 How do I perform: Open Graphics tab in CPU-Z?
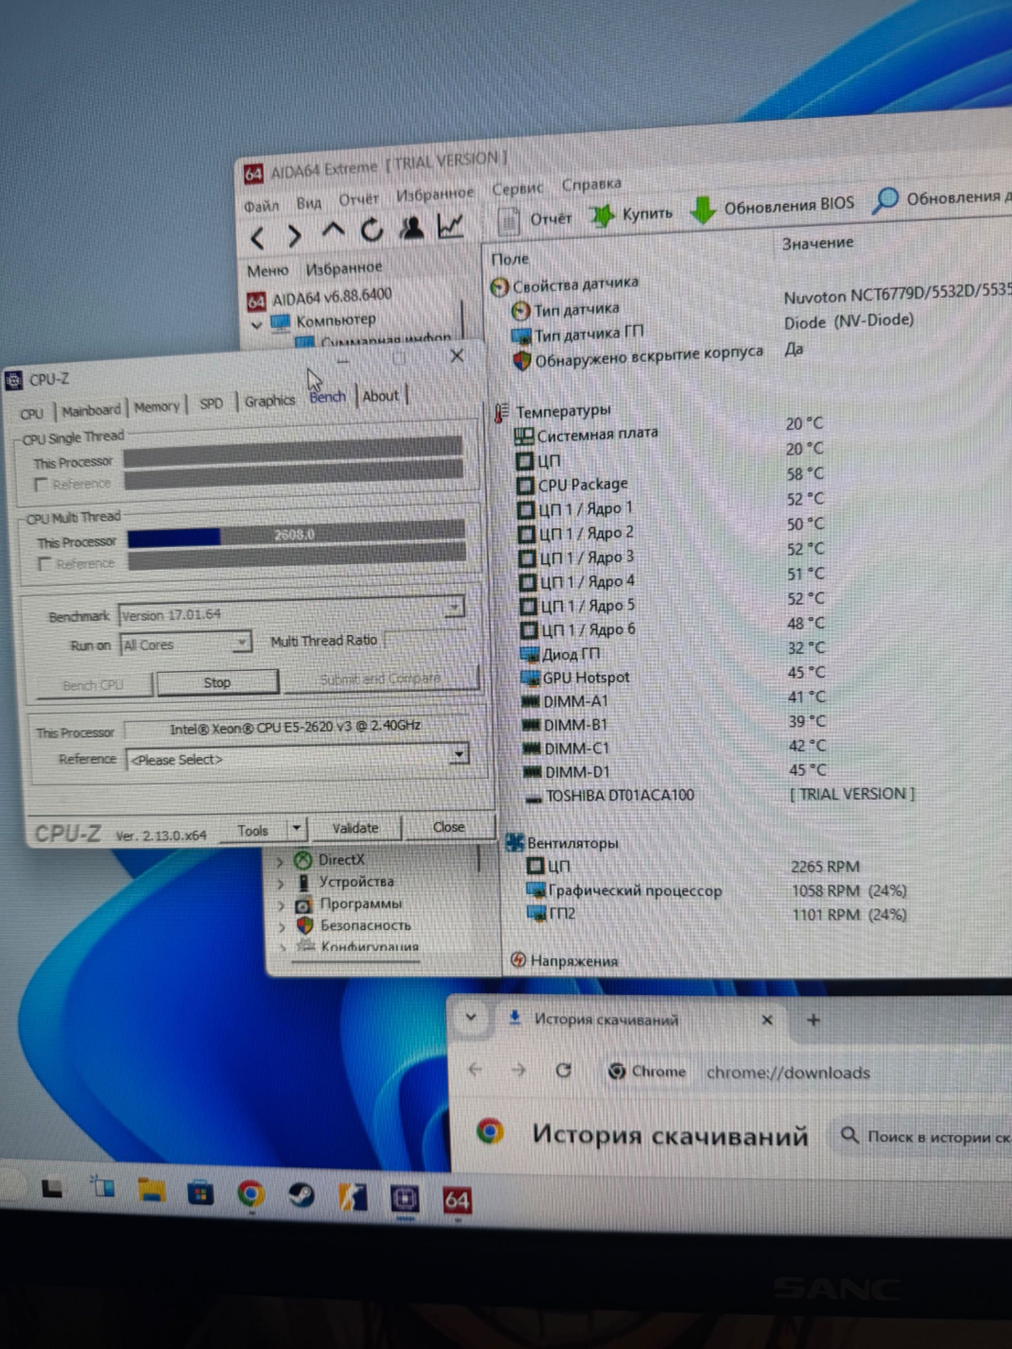click(270, 401)
